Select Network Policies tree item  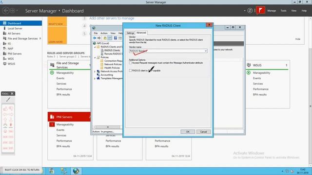click(x=113, y=64)
